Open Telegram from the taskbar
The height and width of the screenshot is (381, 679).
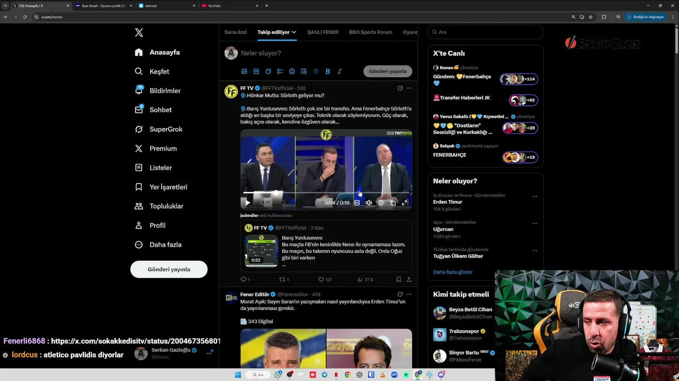click(x=325, y=375)
